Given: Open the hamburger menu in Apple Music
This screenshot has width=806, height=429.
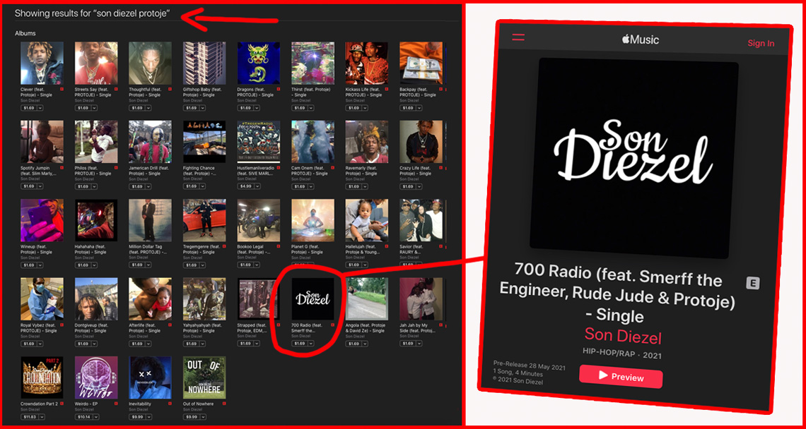Looking at the screenshot, I should tap(518, 37).
